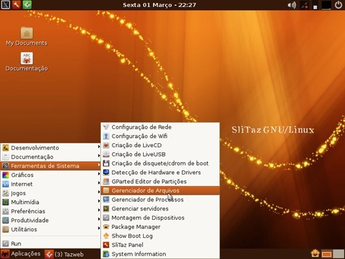Screen dimensions: 345x259
Task: Open the Package Manager menu entry
Action: [x=160, y=226]
